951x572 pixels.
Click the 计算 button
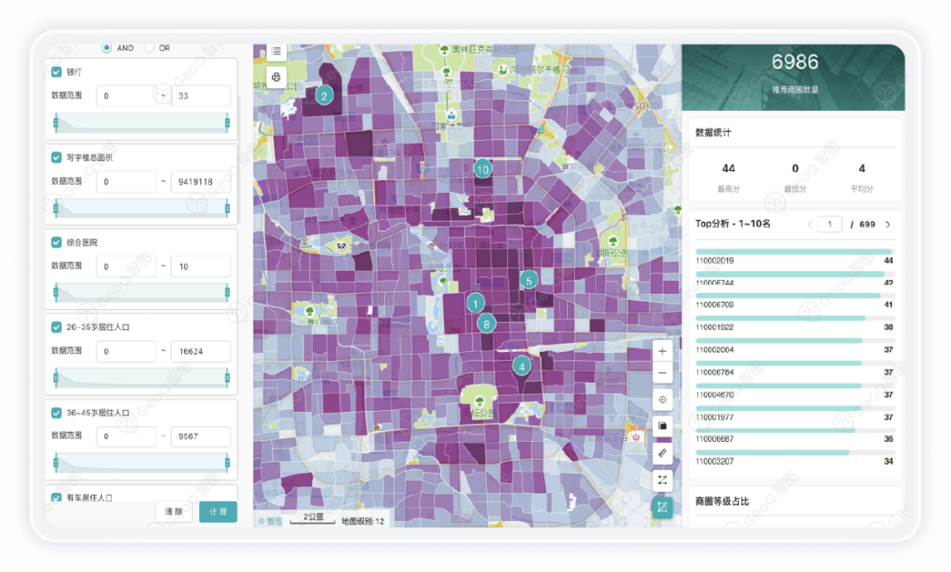(217, 511)
